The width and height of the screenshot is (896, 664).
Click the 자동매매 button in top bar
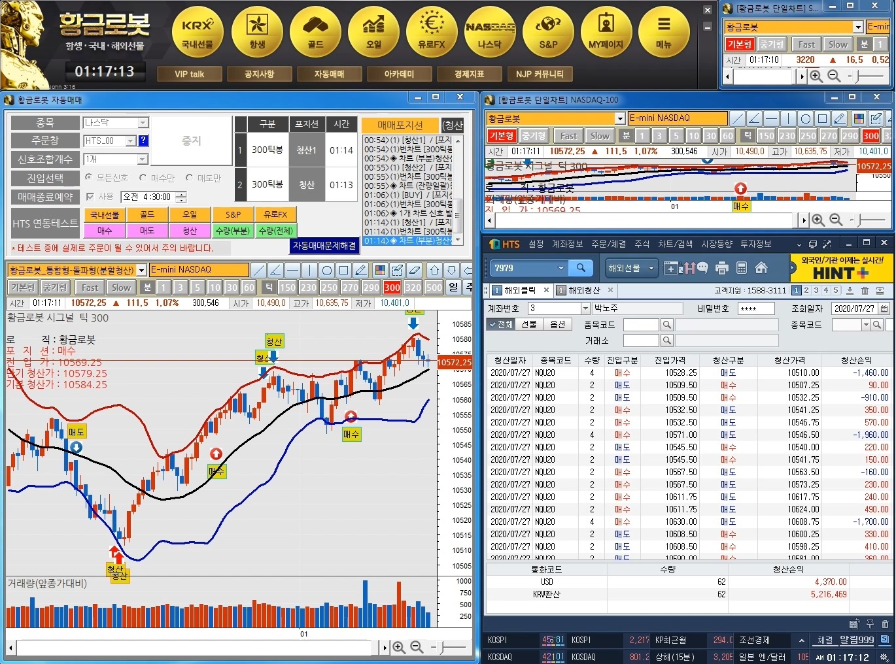pos(330,74)
